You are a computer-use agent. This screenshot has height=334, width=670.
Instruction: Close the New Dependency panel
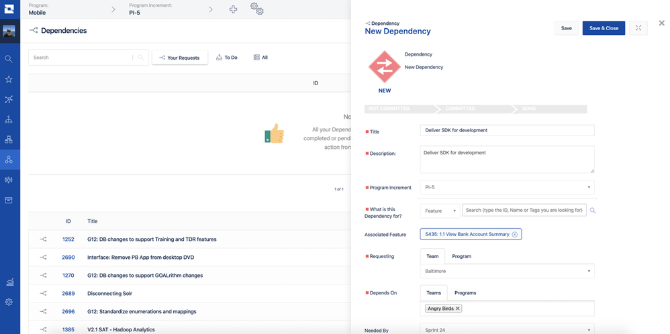(661, 23)
